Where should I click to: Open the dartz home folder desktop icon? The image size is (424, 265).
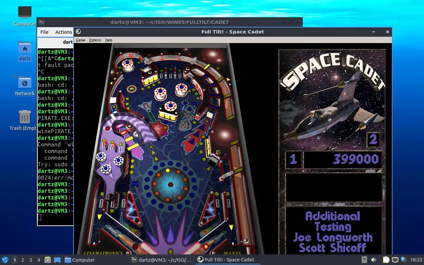coord(25,51)
